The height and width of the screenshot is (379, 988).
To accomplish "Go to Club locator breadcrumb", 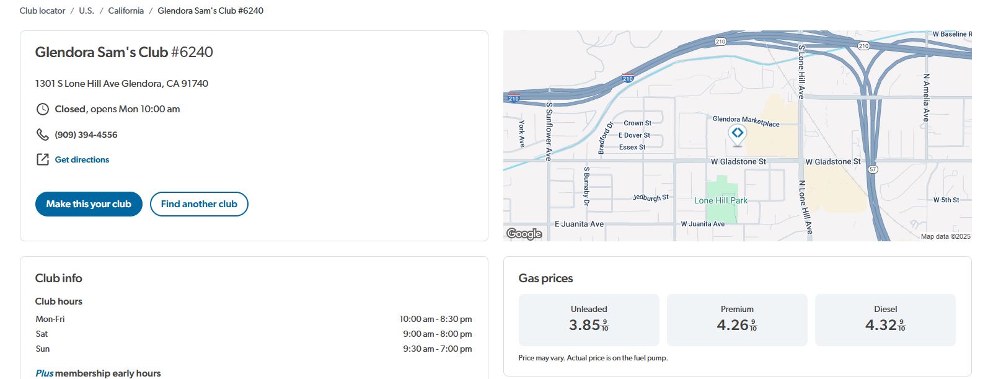I will click(x=42, y=11).
